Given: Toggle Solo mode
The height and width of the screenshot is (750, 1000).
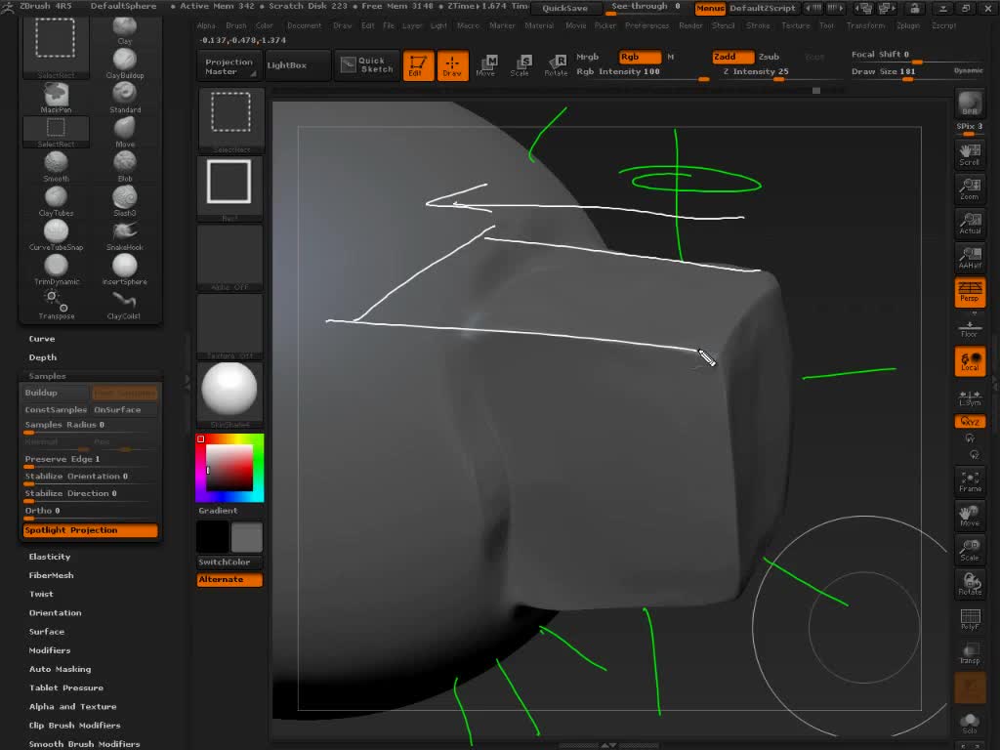Looking at the screenshot, I should (x=970, y=724).
